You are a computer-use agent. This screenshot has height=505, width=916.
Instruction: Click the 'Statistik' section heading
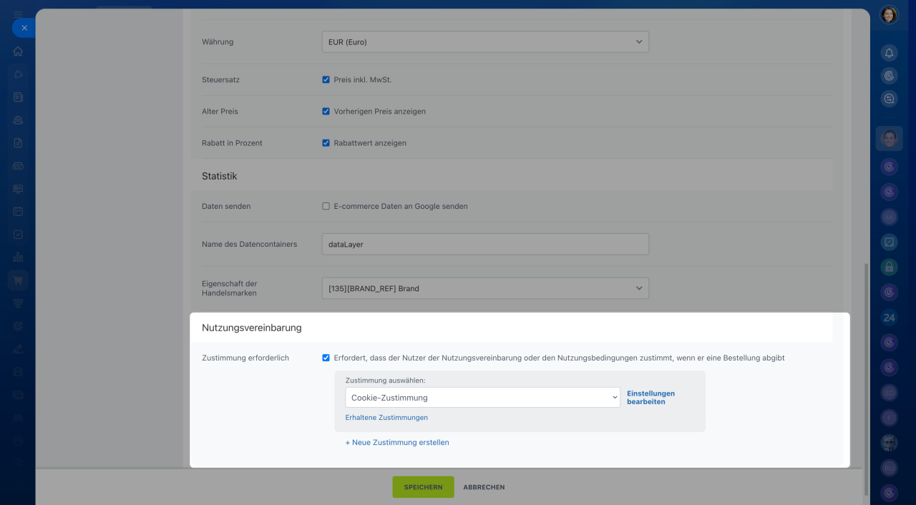pyautogui.click(x=220, y=176)
